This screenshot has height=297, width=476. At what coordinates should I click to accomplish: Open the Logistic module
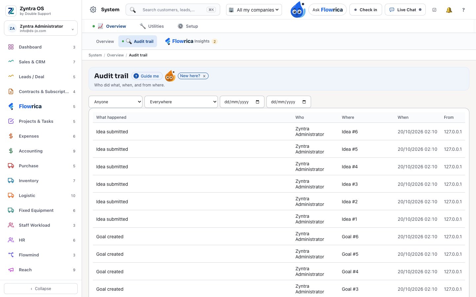41,196
